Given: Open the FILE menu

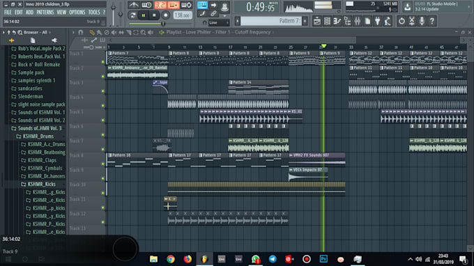Looking at the screenshot, I should click(8, 13).
